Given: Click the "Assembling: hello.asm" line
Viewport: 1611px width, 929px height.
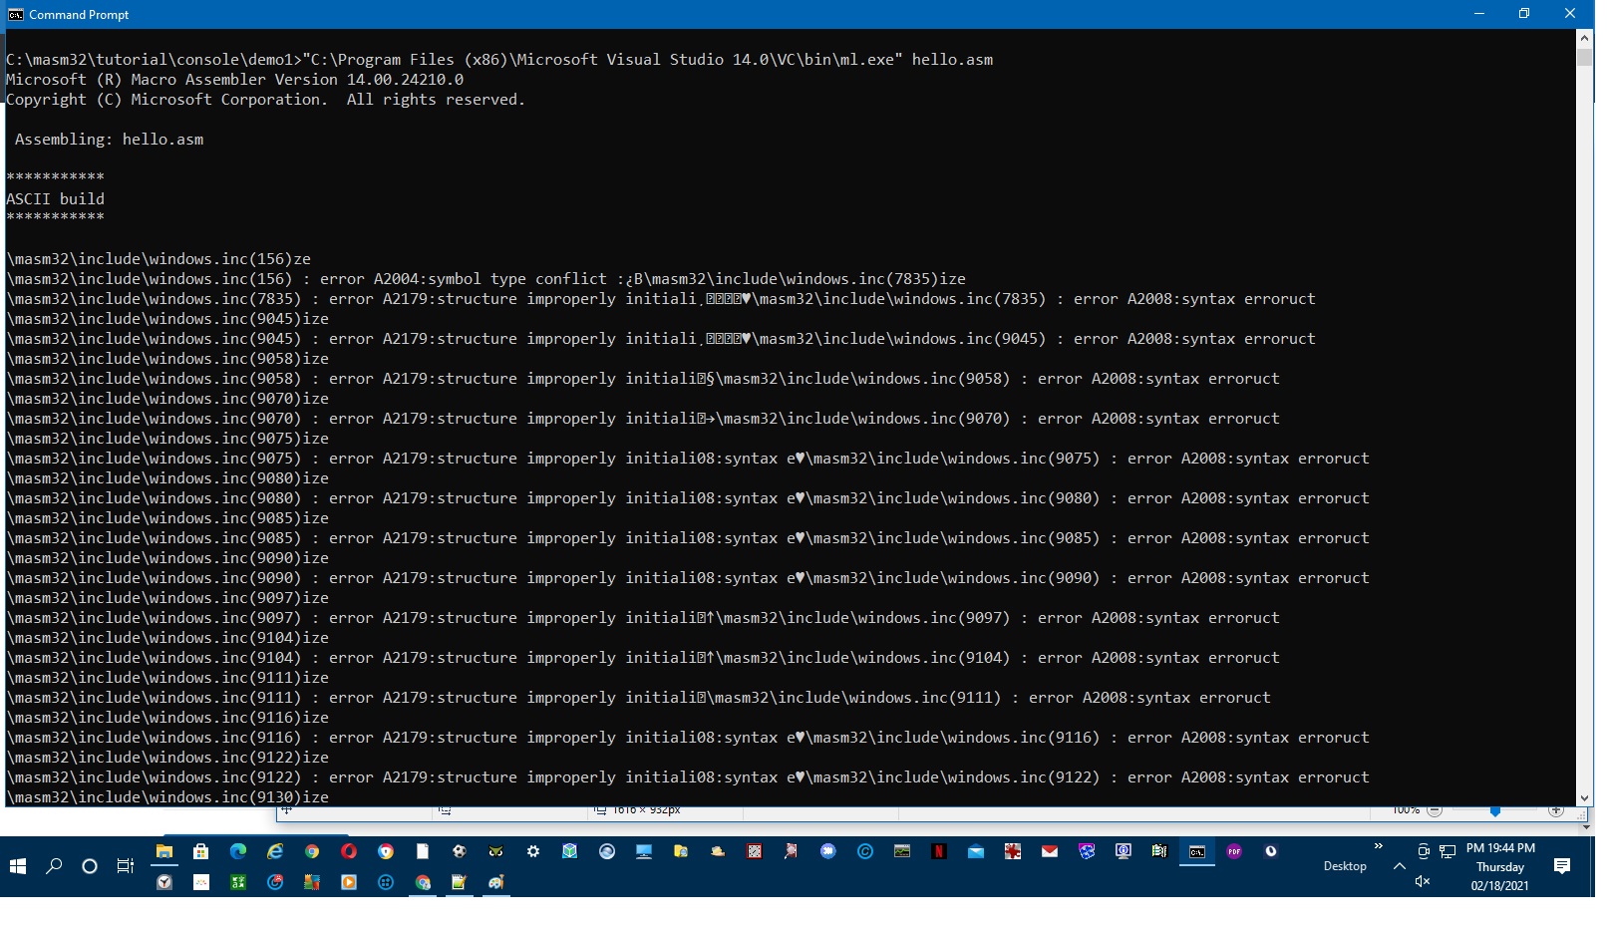Looking at the screenshot, I should pyautogui.click(x=109, y=140).
